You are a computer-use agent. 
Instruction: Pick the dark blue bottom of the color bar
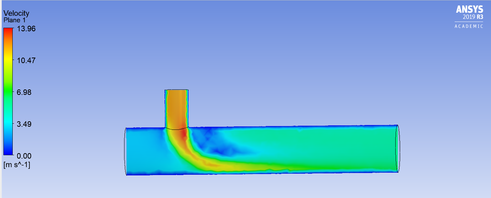[x=8, y=152]
